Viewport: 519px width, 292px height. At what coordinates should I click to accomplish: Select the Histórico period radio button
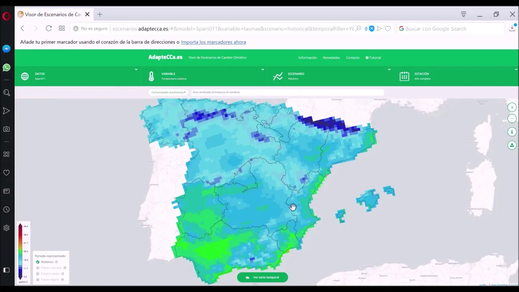point(38,262)
